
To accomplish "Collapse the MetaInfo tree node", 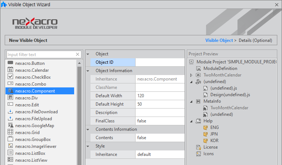I will coord(191,101).
